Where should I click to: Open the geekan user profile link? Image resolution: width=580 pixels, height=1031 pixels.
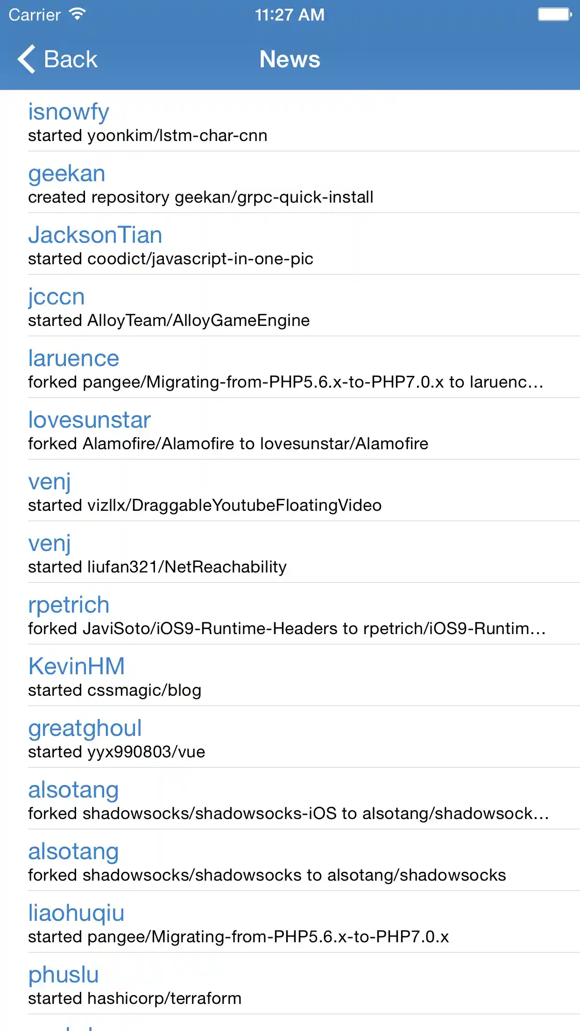tap(67, 174)
